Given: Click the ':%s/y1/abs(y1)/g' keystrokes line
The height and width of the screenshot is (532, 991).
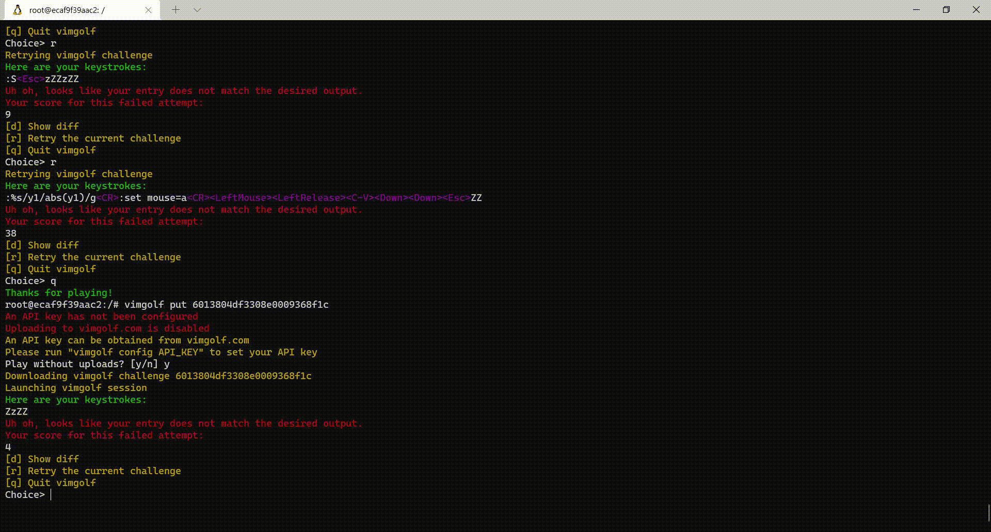Looking at the screenshot, I should pyautogui.click(x=244, y=198).
